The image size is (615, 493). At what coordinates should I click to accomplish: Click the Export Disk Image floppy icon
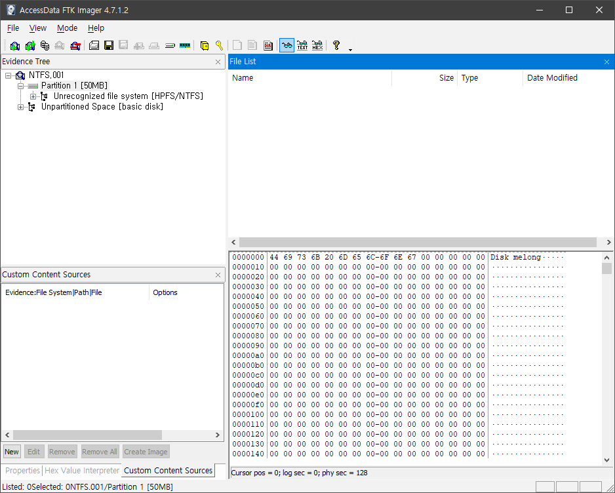coord(109,45)
